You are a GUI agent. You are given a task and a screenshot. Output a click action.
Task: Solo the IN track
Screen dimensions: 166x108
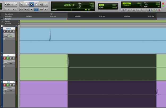(11, 58)
